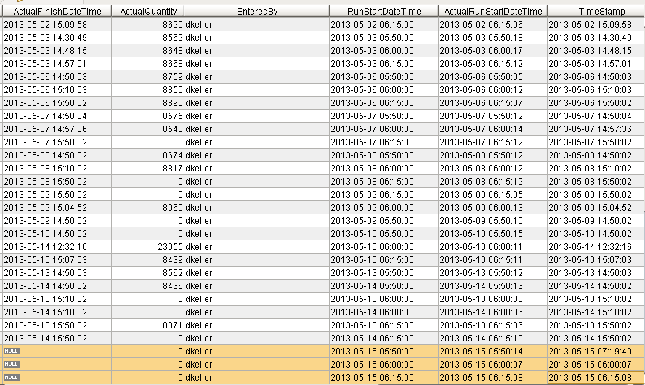This screenshot has width=645, height=385.
Task: Select quantity cell 8548
Action: [x=147, y=129]
